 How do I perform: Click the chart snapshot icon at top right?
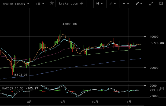[161, 3]
